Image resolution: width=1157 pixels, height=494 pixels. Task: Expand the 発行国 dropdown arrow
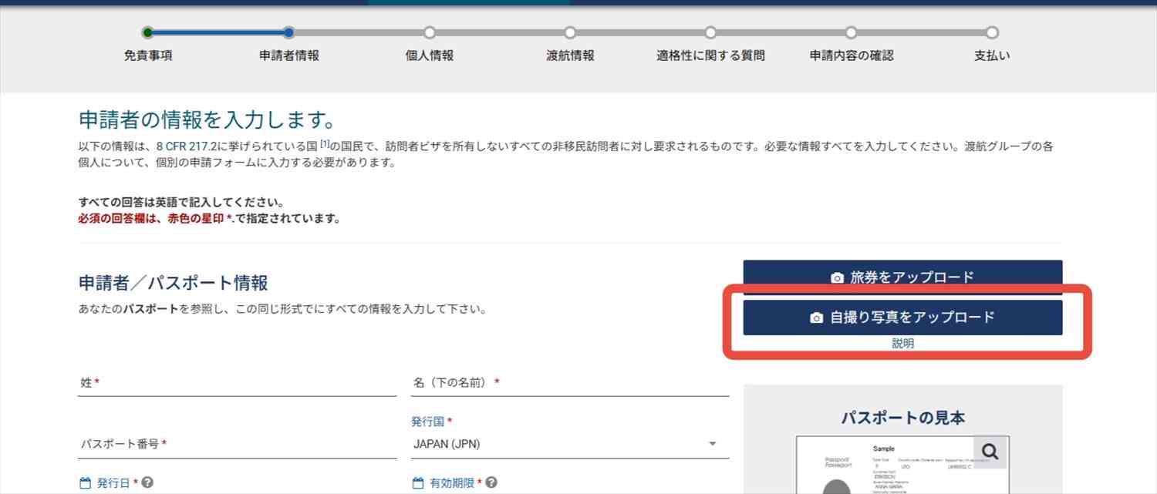point(713,444)
